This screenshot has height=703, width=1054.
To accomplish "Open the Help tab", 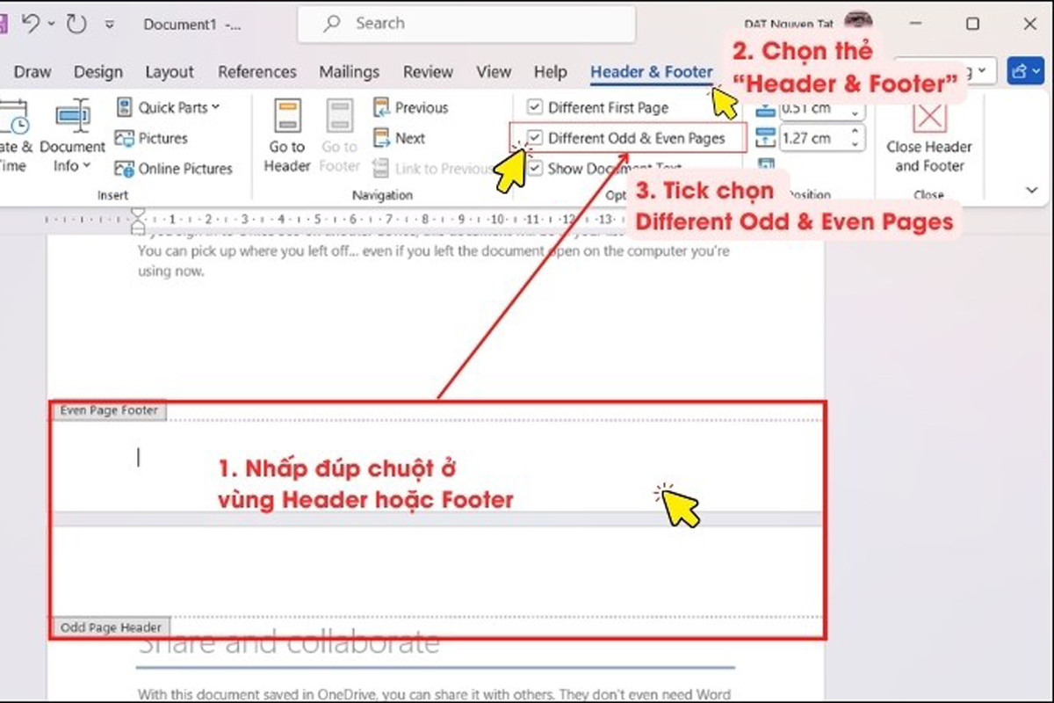I will pyautogui.click(x=551, y=72).
